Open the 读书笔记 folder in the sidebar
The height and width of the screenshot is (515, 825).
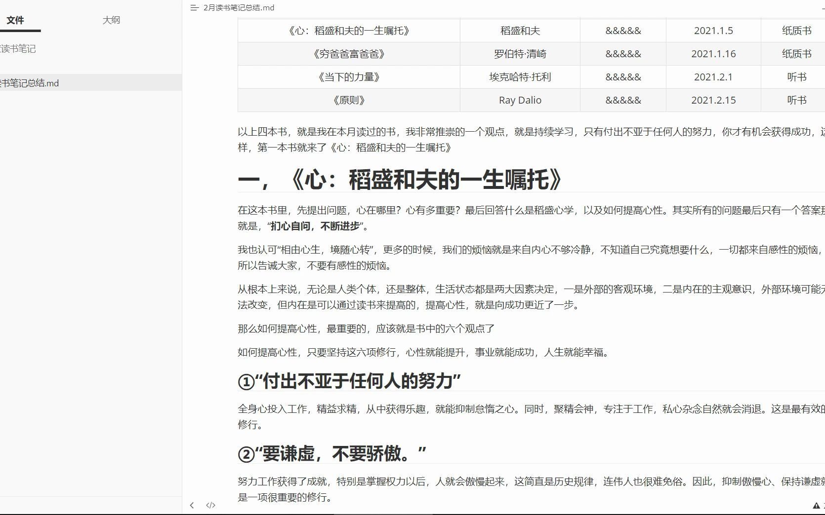click(18, 49)
